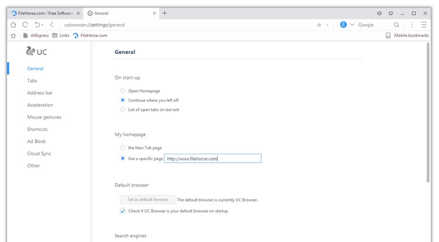Open Ad Block settings section

click(36, 141)
